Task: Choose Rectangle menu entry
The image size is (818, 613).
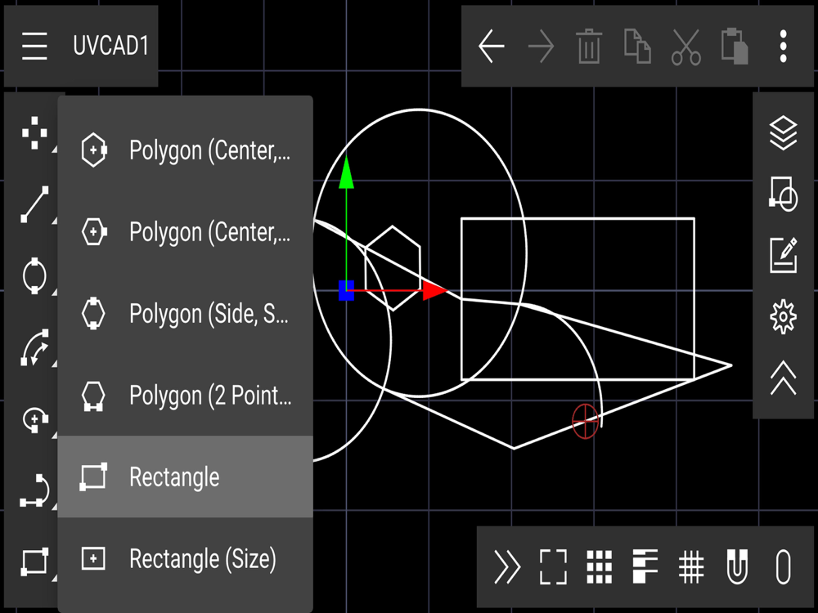Action: (x=185, y=477)
